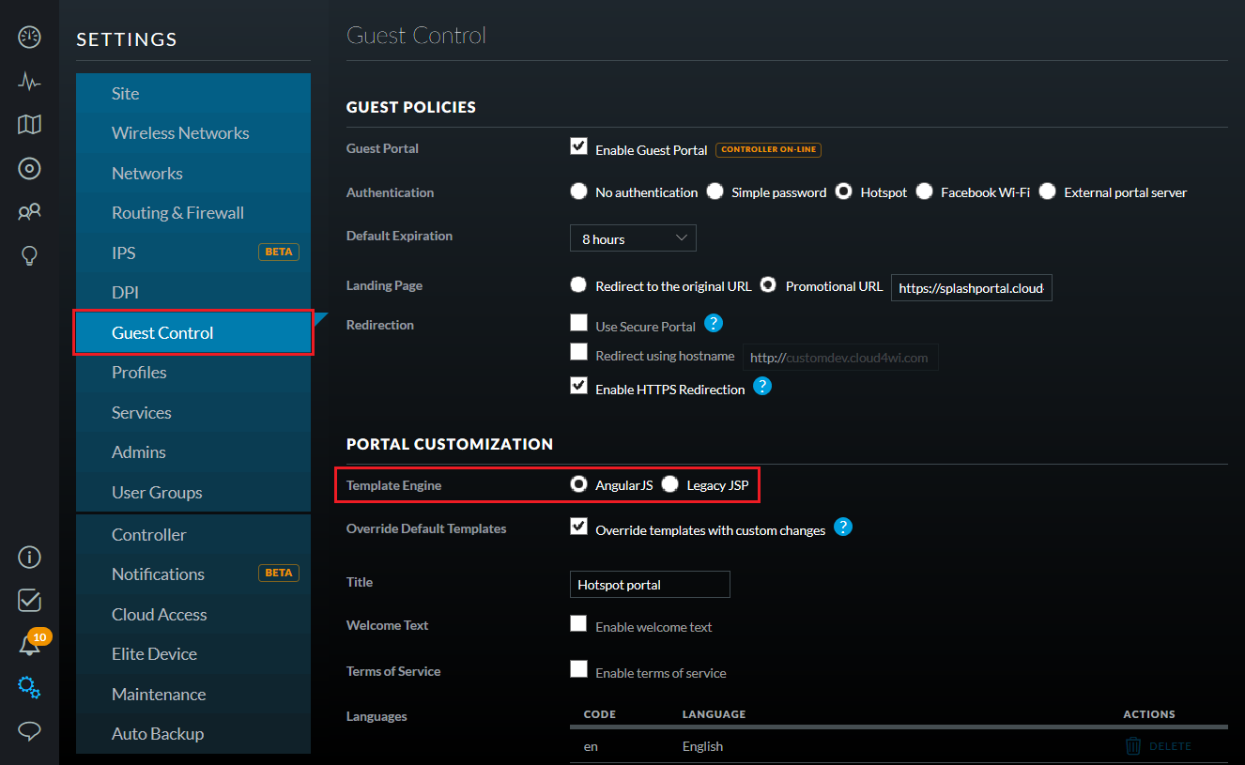Select Facebook Wi-Fi authentication option
Screen dimensions: 1245x765
925,191
